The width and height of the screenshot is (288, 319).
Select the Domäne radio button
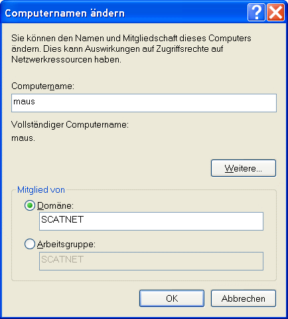[30, 205]
